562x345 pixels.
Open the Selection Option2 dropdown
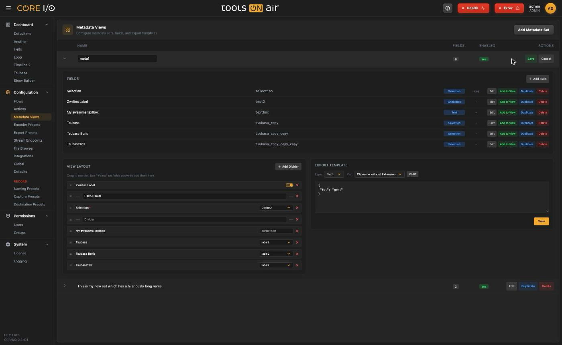tap(276, 208)
